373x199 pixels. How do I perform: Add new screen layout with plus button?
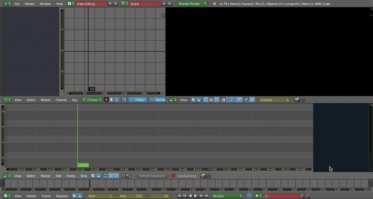tap(110, 4)
